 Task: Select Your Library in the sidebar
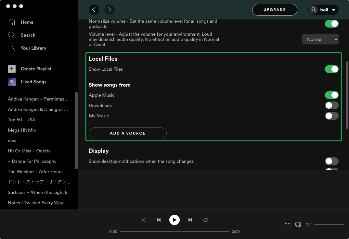[x=33, y=48]
